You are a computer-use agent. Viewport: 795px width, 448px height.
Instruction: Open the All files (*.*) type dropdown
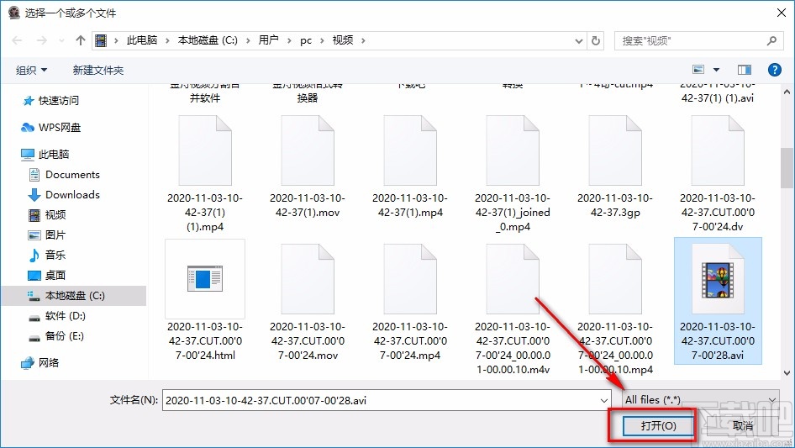[700, 400]
